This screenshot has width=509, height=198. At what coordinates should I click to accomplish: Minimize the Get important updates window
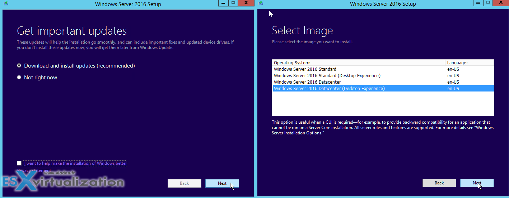point(223,3)
